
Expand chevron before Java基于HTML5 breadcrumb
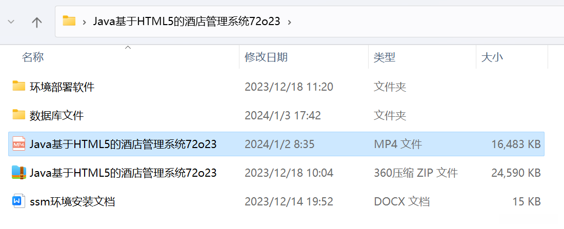[x=84, y=22]
